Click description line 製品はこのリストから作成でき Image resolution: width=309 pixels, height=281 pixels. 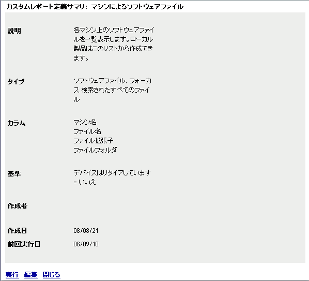113,49
